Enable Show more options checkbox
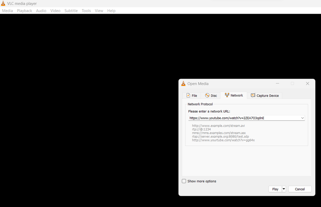The image size is (321, 207). (x=184, y=181)
